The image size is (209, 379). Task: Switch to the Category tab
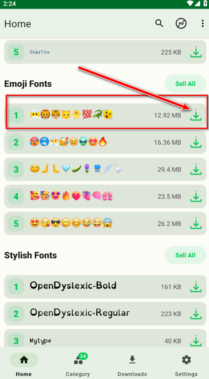pyautogui.click(x=78, y=364)
